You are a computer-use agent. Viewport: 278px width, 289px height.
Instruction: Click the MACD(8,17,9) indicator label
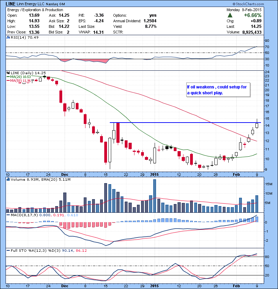(x=24, y=215)
